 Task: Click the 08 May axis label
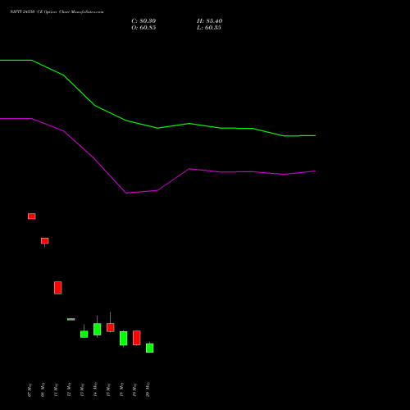43,389
